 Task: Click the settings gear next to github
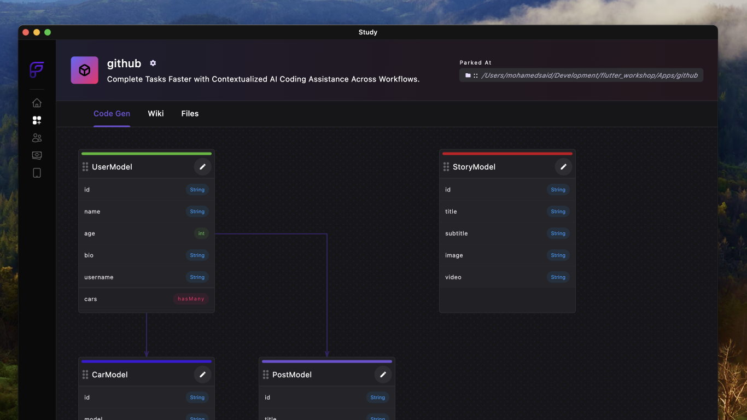pyautogui.click(x=153, y=63)
